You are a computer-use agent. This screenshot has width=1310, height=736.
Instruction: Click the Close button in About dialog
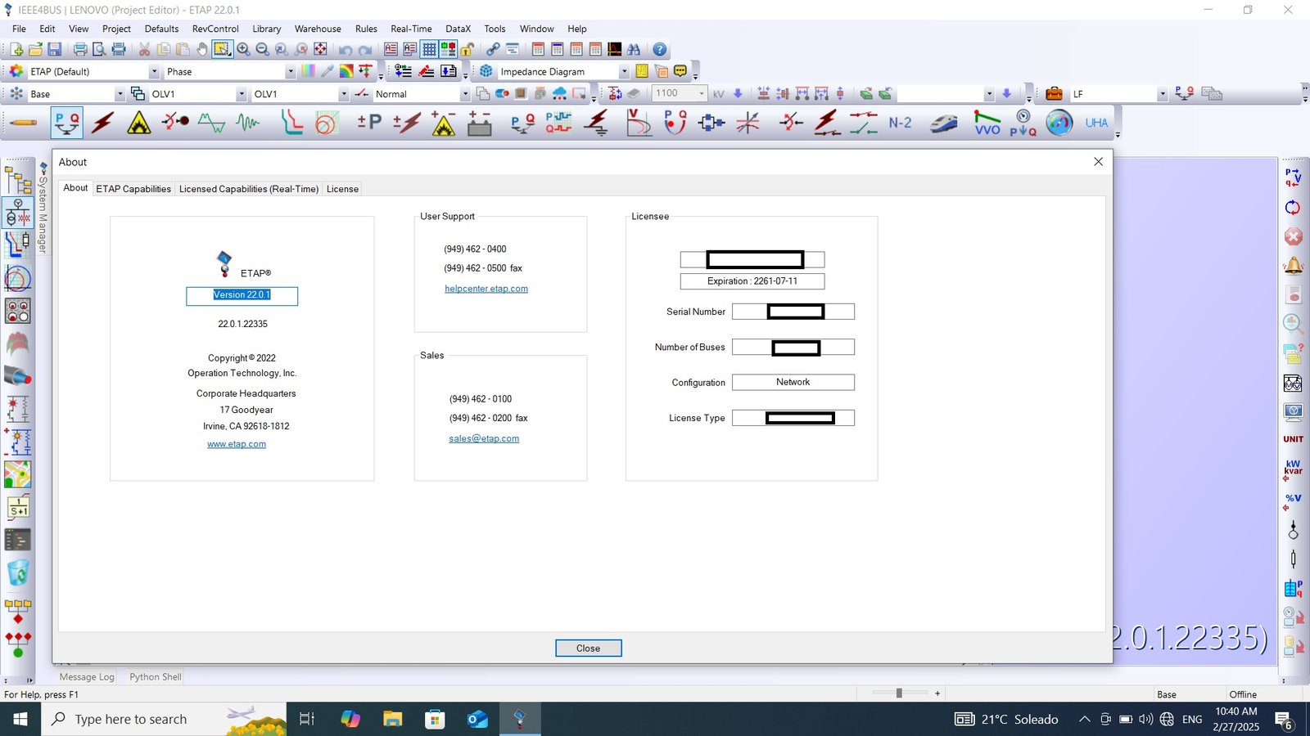click(x=588, y=648)
